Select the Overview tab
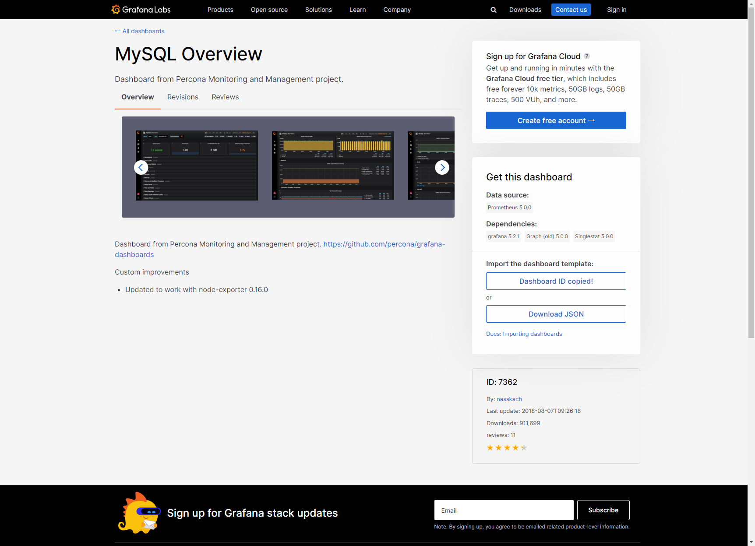 tap(138, 97)
